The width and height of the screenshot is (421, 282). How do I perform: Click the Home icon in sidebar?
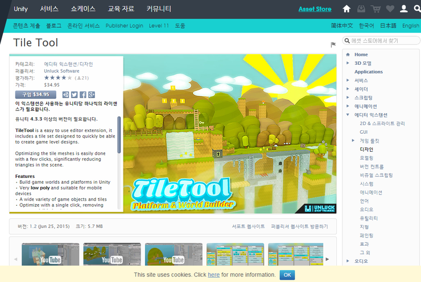point(348,55)
